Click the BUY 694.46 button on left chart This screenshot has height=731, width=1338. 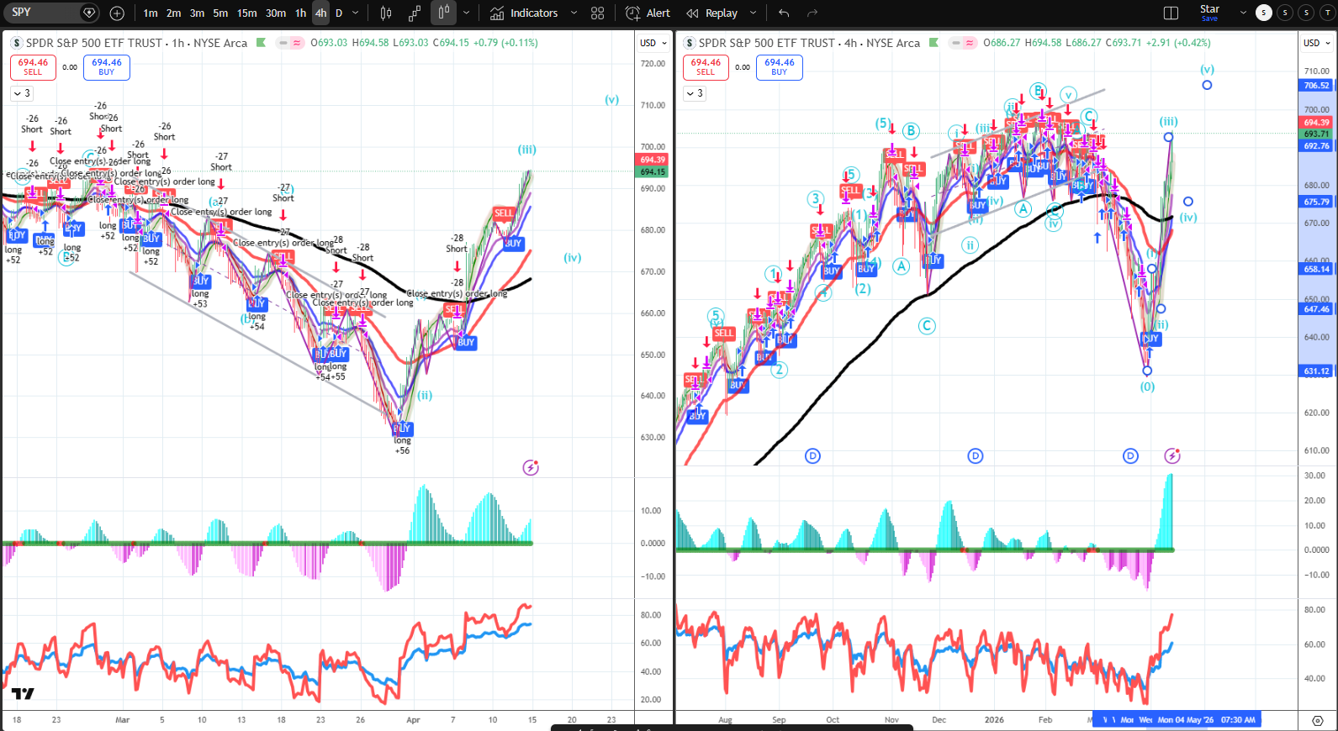(x=107, y=67)
